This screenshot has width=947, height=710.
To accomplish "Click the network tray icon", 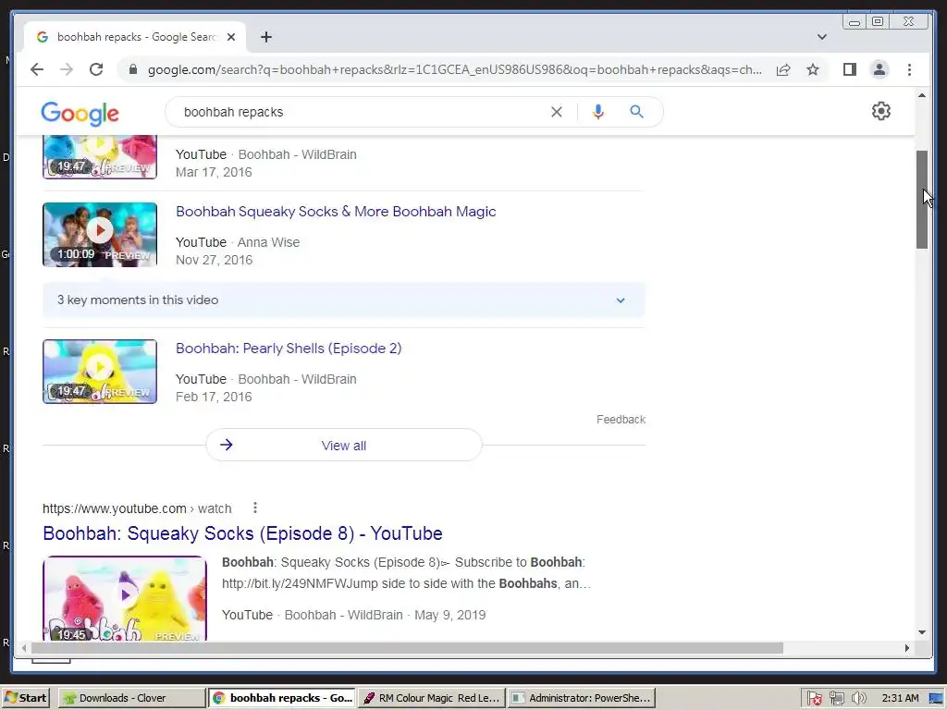I will pos(836,699).
